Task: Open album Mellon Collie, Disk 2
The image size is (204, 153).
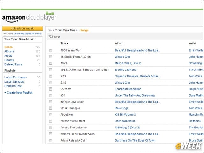Action: [x=127, y=63]
